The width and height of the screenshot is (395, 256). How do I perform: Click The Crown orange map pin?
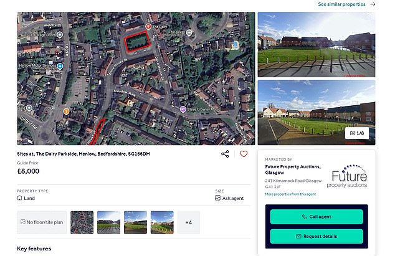66,111
